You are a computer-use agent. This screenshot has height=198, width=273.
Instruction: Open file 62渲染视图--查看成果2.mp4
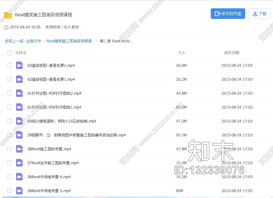51,65
